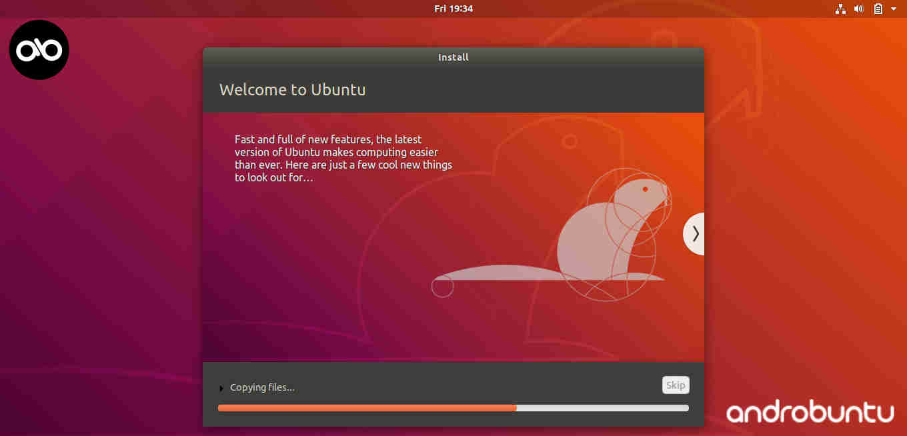Viewport: 907px width, 436px height.
Task: Click the Install title bar label
Action: 453,57
